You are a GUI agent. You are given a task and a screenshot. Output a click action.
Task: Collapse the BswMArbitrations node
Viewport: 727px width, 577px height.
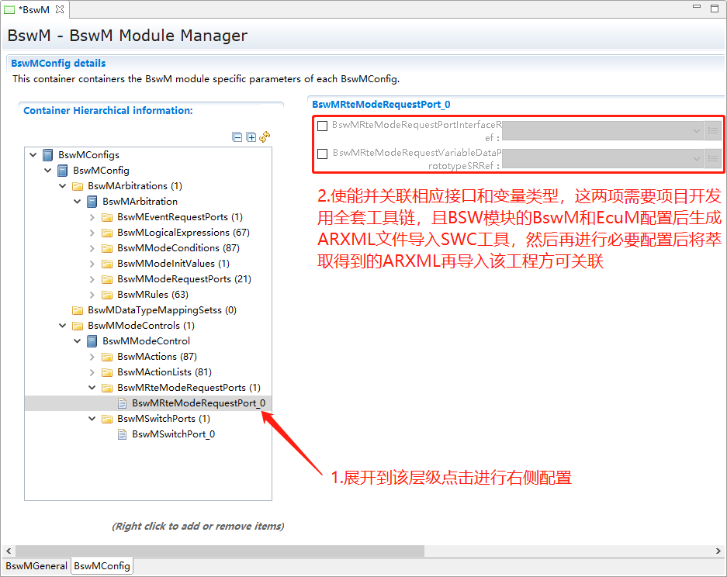[62, 186]
